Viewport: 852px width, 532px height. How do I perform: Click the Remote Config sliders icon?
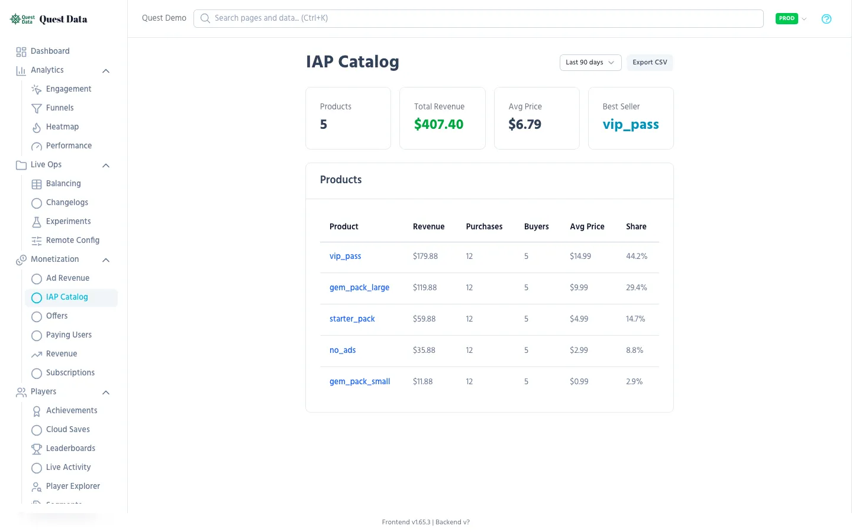37,241
